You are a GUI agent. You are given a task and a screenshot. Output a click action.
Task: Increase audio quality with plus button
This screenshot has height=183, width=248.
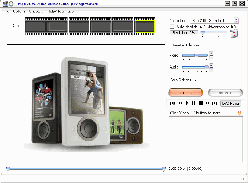[211, 65]
